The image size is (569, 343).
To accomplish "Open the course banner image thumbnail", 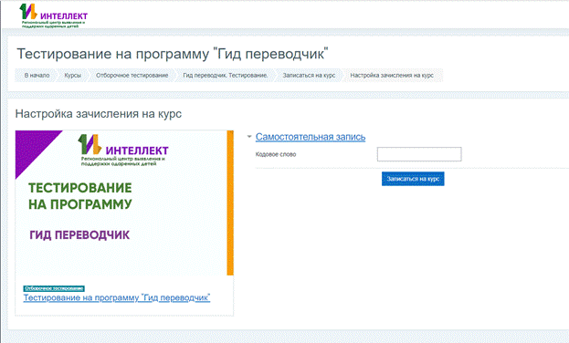I will (x=124, y=203).
